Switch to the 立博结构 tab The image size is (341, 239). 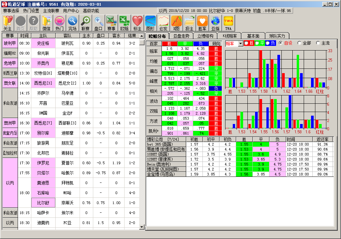coord(205,36)
